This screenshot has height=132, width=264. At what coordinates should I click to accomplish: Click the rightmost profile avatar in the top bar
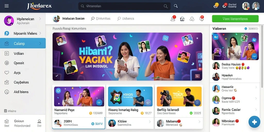(x=256, y=6)
